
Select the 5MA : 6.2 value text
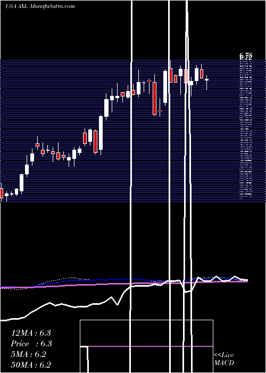pyautogui.click(x=28, y=354)
